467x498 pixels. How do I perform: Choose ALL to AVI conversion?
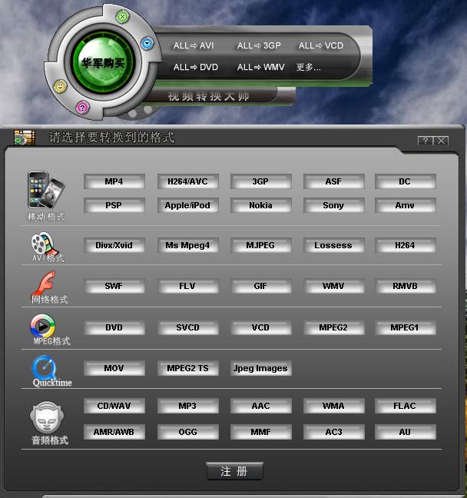coord(194,46)
